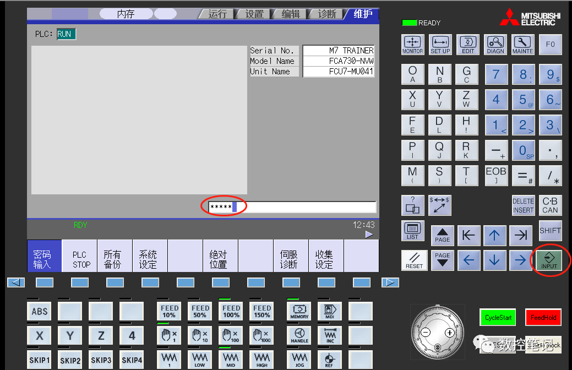
Task: Select JOG operation mode
Action: click(x=299, y=360)
